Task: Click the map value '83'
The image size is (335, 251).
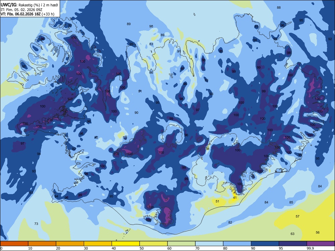Action: pyautogui.click(x=151, y=44)
